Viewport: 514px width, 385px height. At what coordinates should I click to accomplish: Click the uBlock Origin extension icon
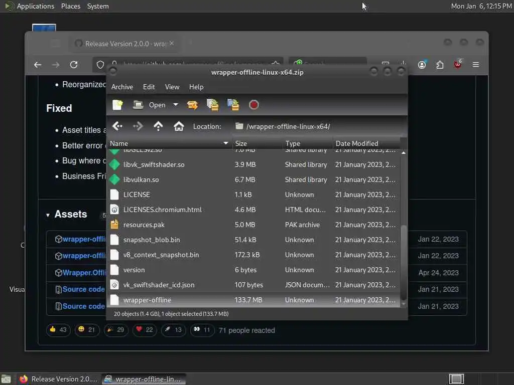[x=458, y=64]
